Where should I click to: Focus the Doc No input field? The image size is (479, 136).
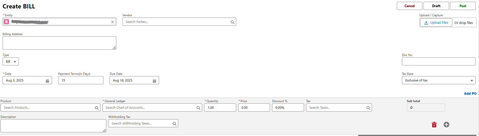point(439,61)
